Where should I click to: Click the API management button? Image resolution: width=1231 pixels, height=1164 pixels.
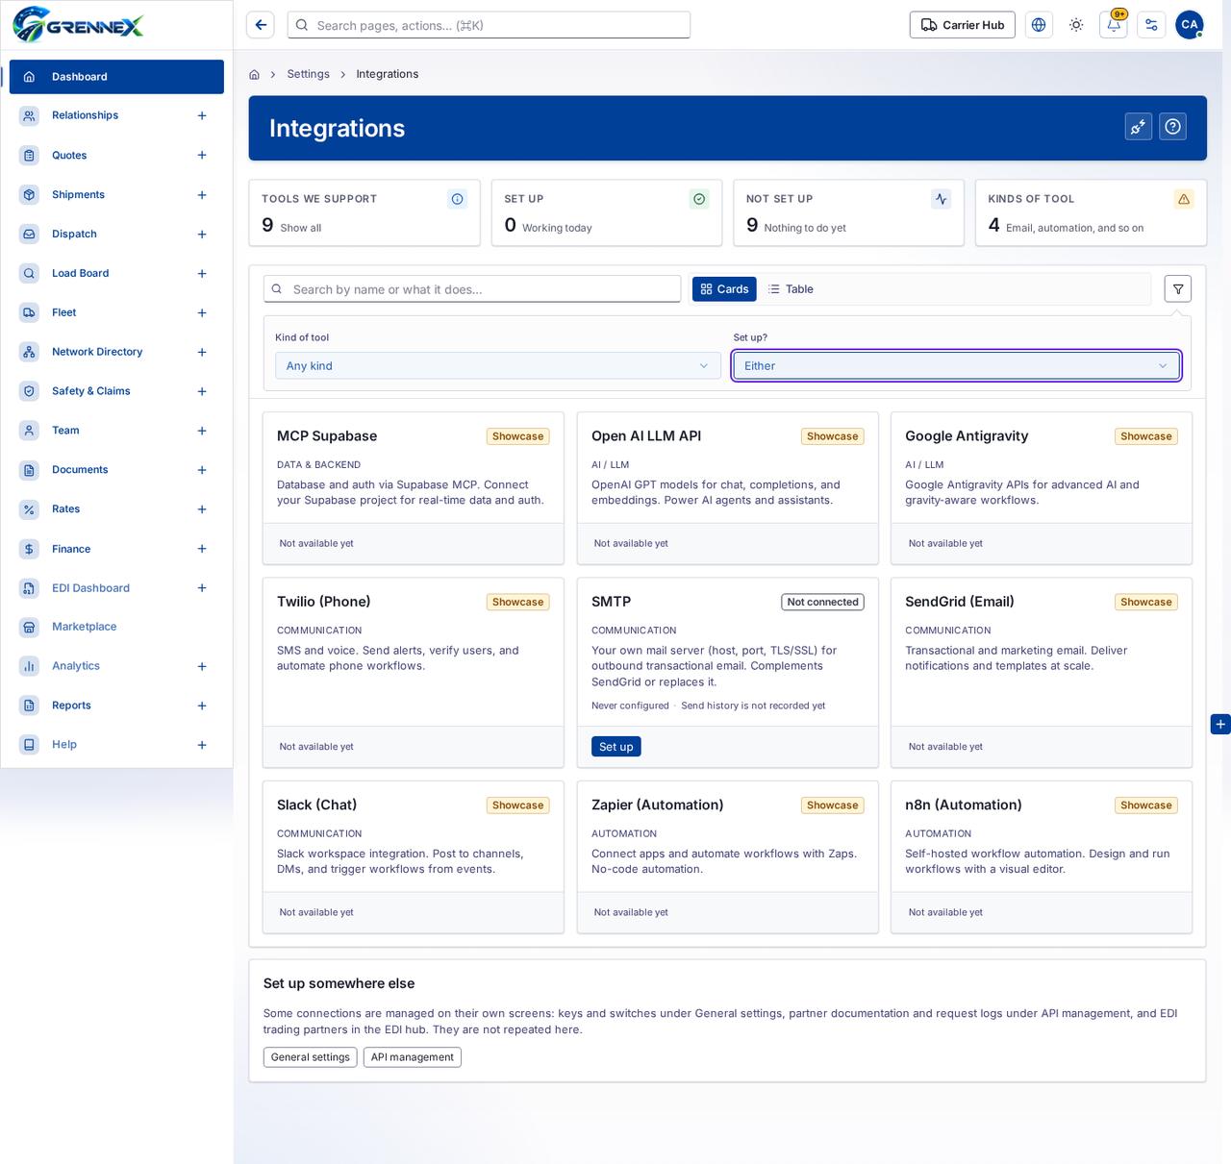click(x=413, y=1057)
